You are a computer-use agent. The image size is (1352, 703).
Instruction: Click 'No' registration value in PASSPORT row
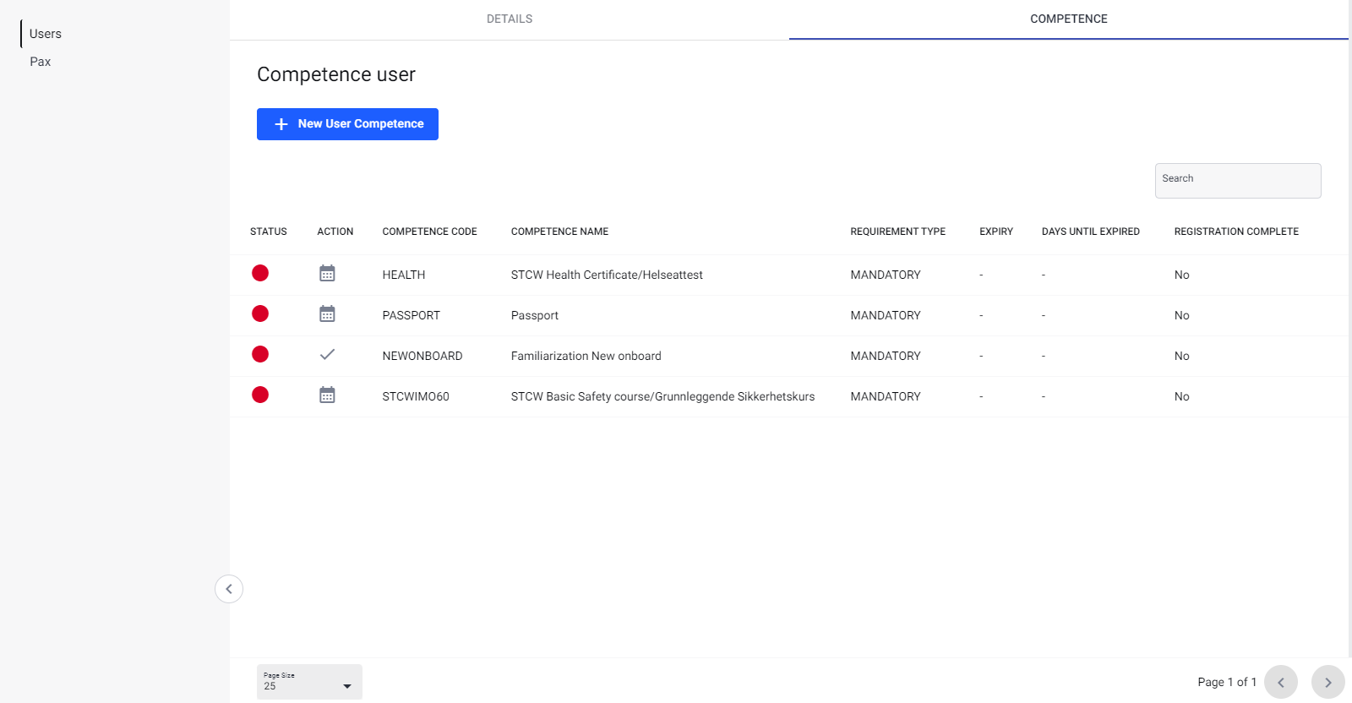pyautogui.click(x=1182, y=315)
